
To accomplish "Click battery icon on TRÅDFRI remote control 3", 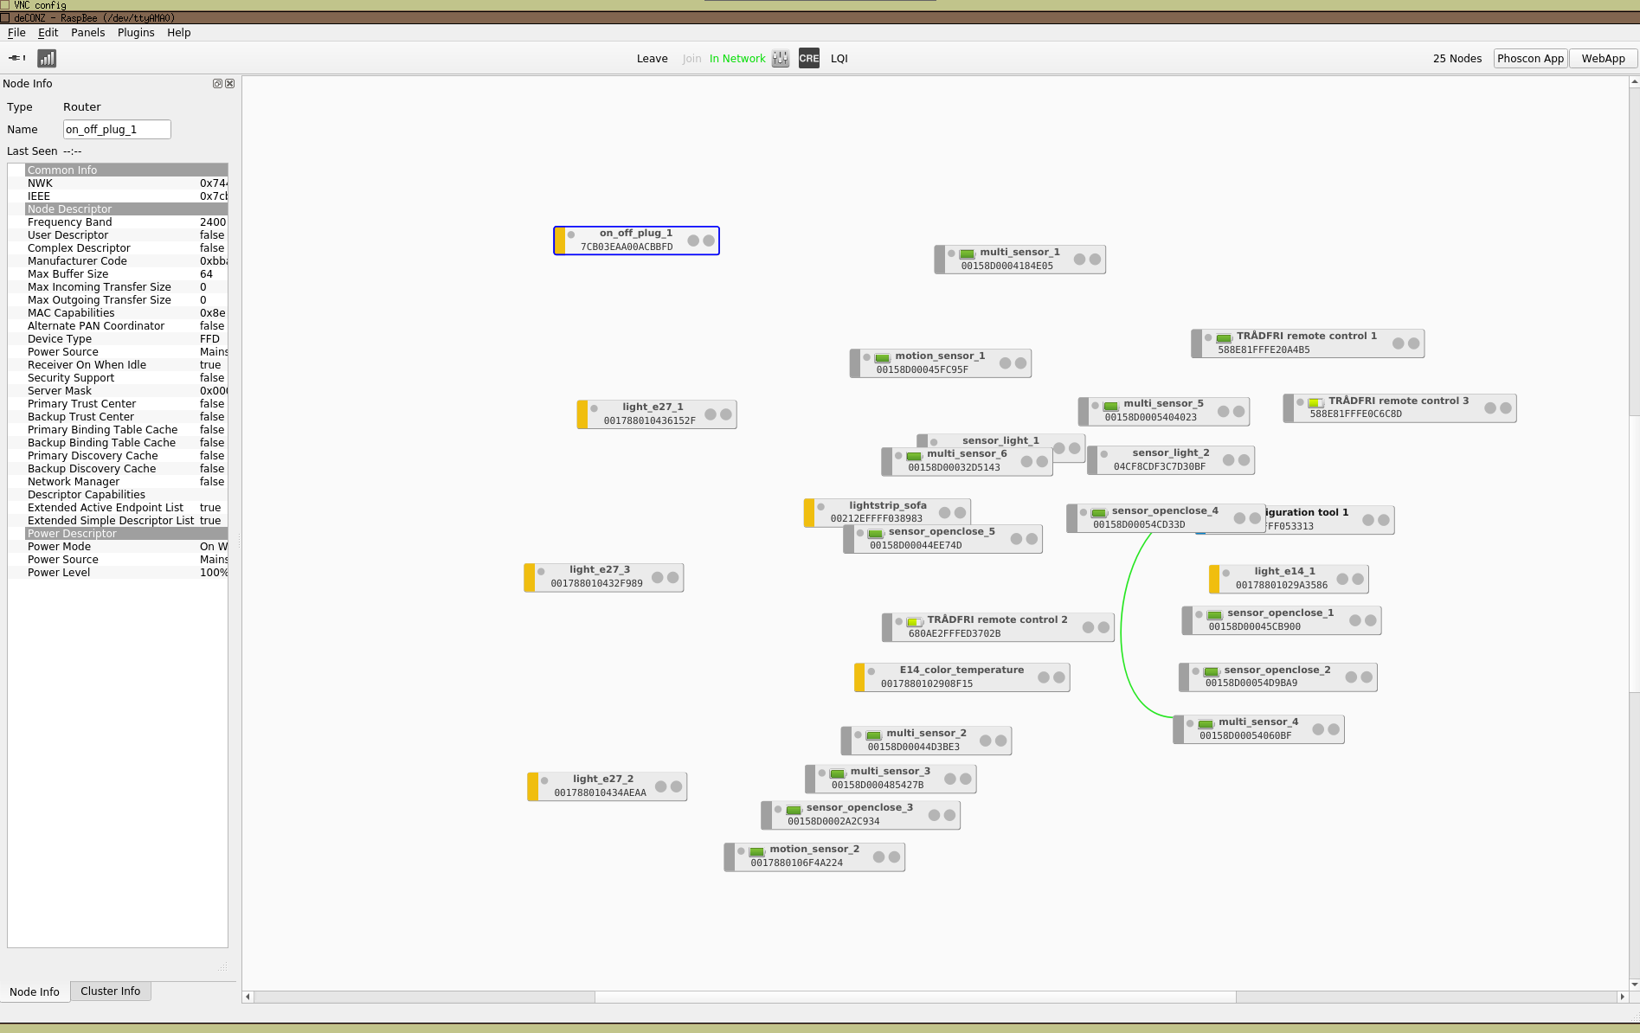I will (1315, 402).
